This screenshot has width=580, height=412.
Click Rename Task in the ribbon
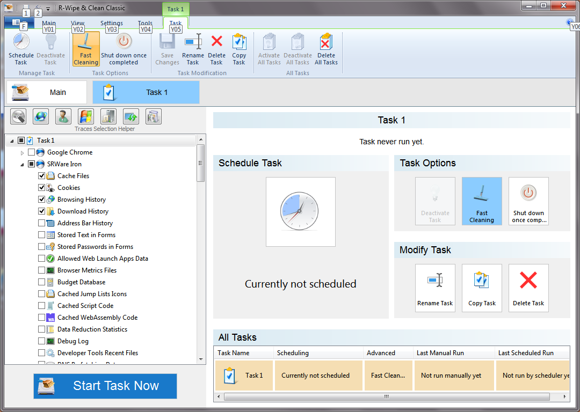193,49
